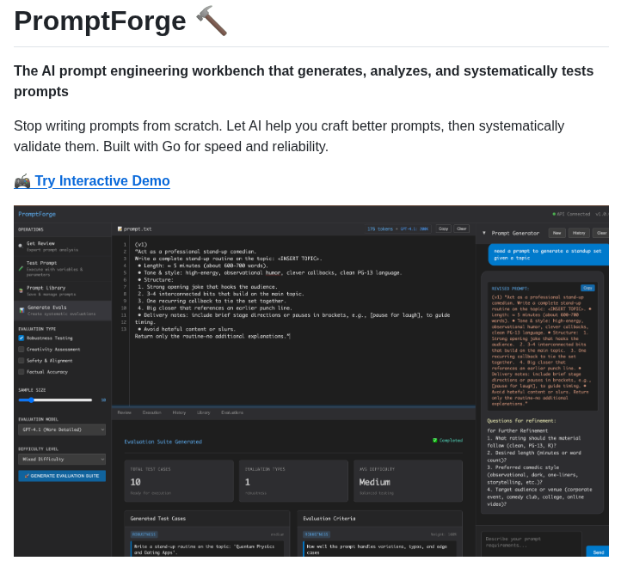Click the API Connected status text
This screenshot has width=621, height=561.
[x=573, y=215]
